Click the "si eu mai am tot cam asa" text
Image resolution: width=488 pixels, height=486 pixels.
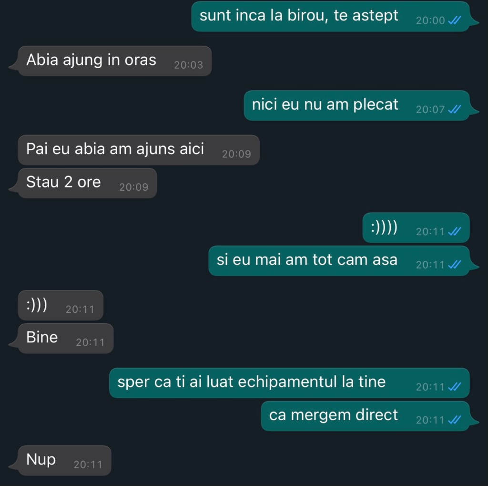click(307, 260)
